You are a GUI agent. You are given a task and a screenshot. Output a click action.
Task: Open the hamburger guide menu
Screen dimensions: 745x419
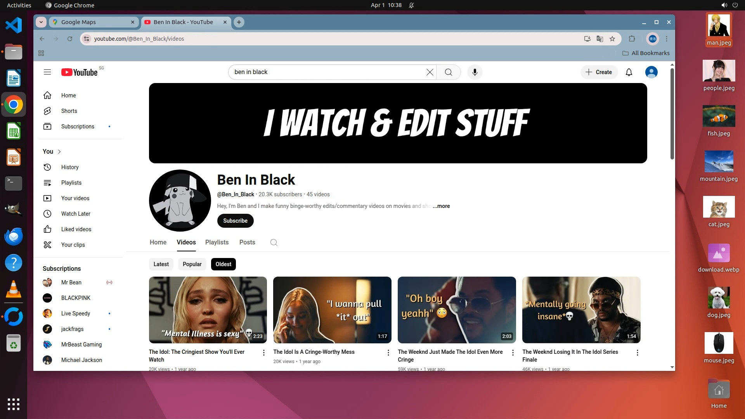[x=47, y=72]
